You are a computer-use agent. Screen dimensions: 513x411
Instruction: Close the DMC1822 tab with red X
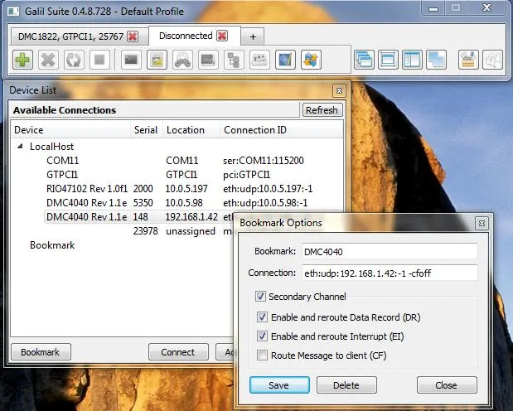pyautogui.click(x=133, y=36)
